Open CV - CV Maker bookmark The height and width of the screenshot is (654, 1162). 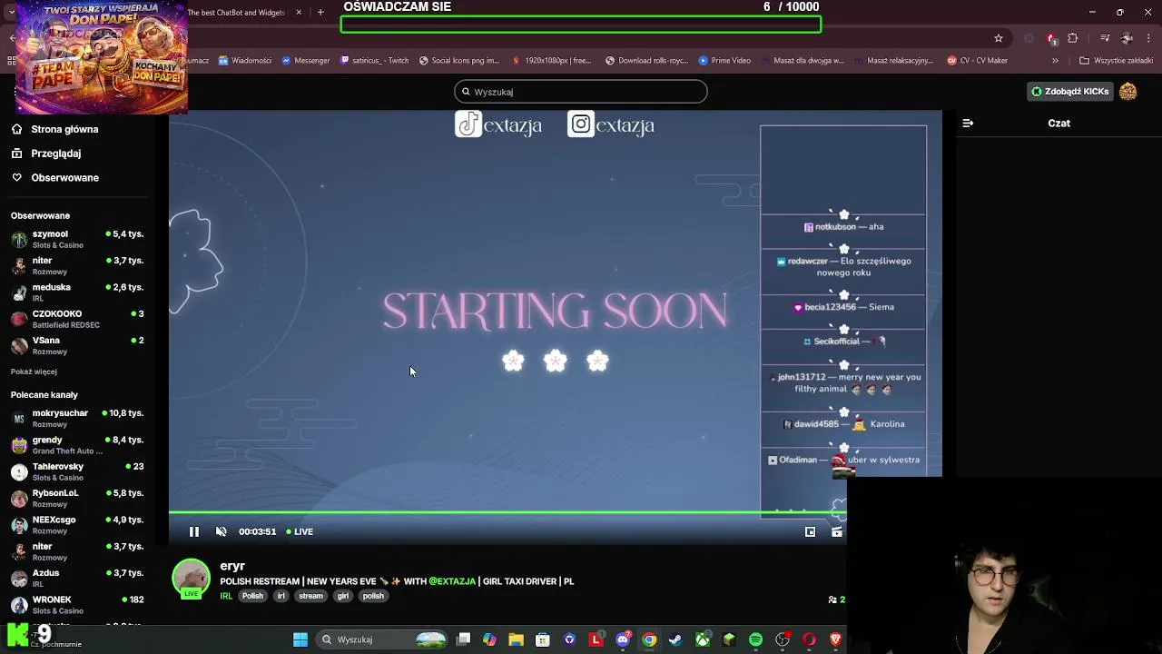(977, 61)
